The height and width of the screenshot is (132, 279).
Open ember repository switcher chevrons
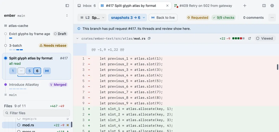coord(67,15)
